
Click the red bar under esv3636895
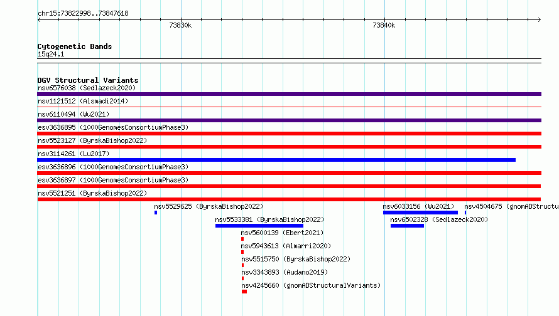(x=289, y=134)
